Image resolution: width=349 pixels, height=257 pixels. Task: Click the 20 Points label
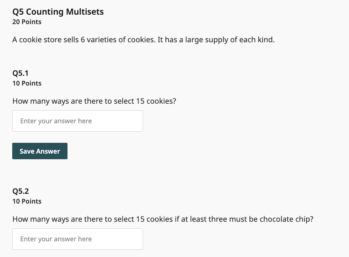pos(27,22)
